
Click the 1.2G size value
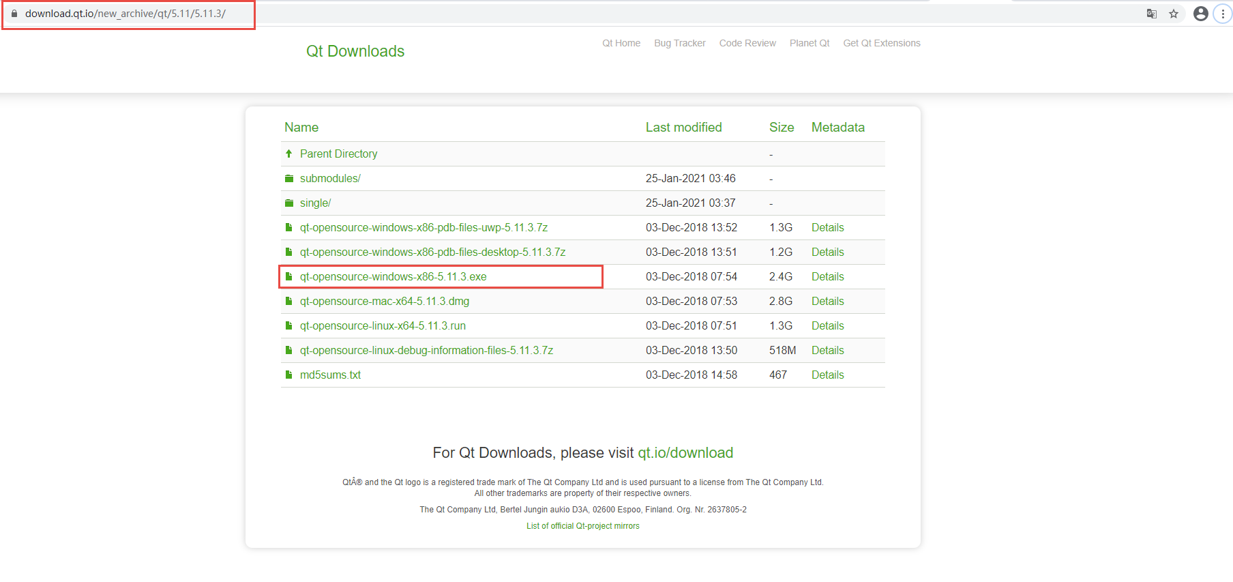[781, 252]
